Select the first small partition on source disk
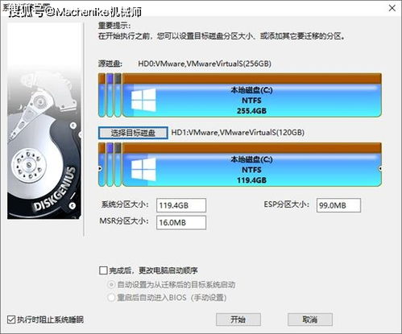 (102, 95)
